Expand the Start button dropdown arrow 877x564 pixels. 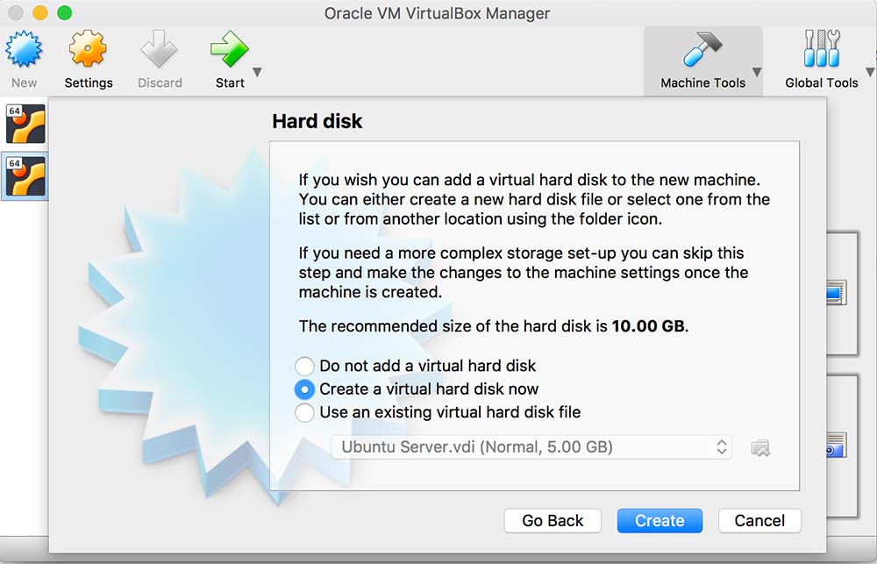[x=257, y=73]
